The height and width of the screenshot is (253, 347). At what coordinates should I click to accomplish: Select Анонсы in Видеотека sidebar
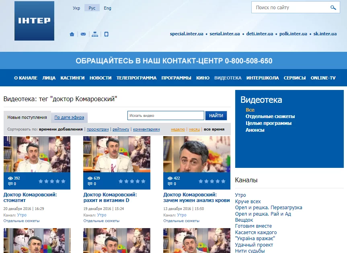pyautogui.click(x=255, y=130)
